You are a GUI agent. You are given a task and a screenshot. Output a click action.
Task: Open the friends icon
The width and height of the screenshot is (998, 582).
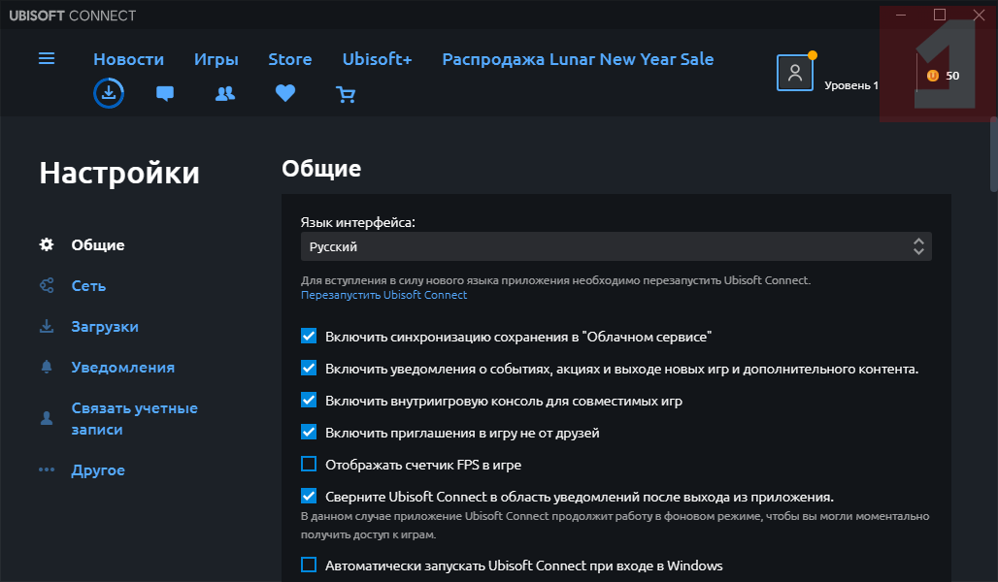(x=225, y=94)
